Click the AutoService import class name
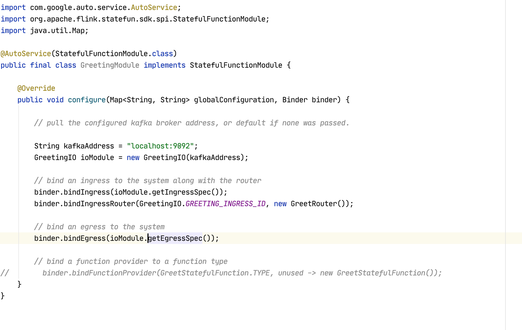522x330 pixels. (x=154, y=8)
